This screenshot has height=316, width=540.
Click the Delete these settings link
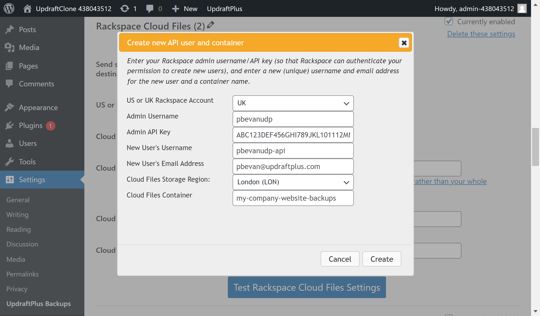point(481,34)
